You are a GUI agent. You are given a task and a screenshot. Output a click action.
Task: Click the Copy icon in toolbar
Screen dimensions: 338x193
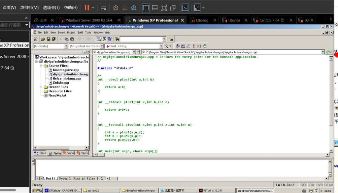point(66,39)
